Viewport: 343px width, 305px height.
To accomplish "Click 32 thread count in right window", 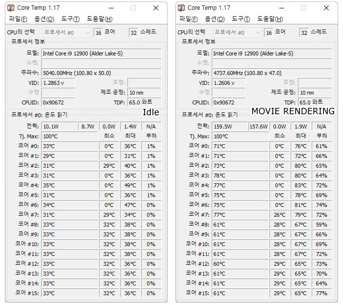I will click(304, 33).
